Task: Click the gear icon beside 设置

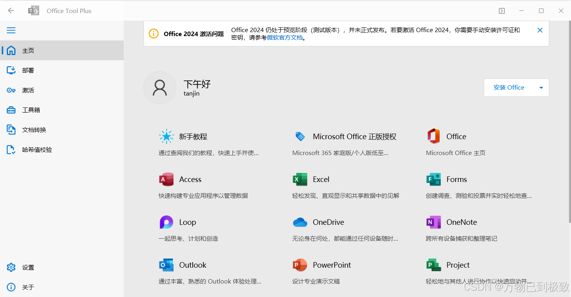Action: click(11, 267)
